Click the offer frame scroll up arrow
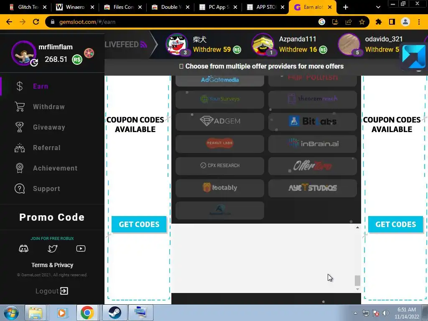 [x=357, y=227]
